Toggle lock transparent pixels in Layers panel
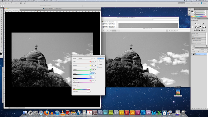208x117 pixels. point(194,52)
